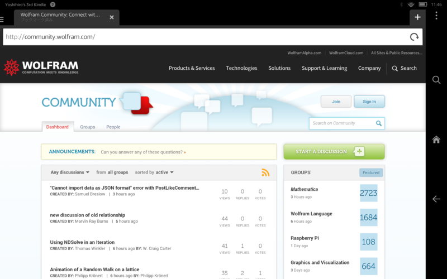
Task: Tap the Wi-Fi status icon
Action: (x=411, y=4)
